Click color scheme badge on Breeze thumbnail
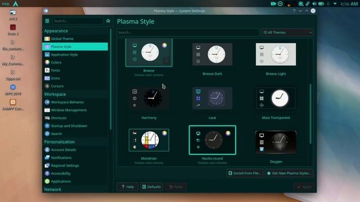Screen dimensions: 360x202 point(164,45)
